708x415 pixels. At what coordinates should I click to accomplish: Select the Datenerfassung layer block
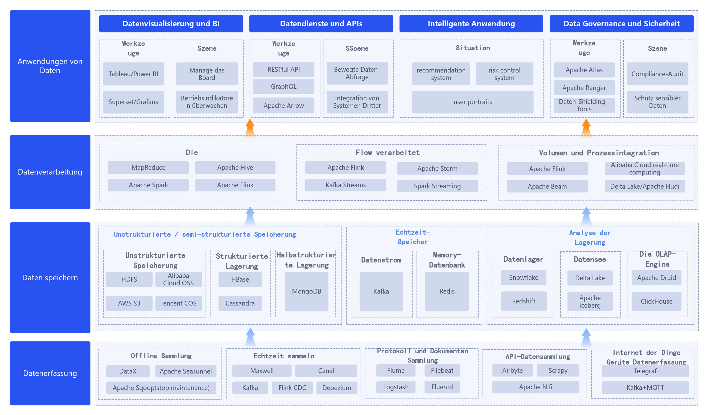50,373
